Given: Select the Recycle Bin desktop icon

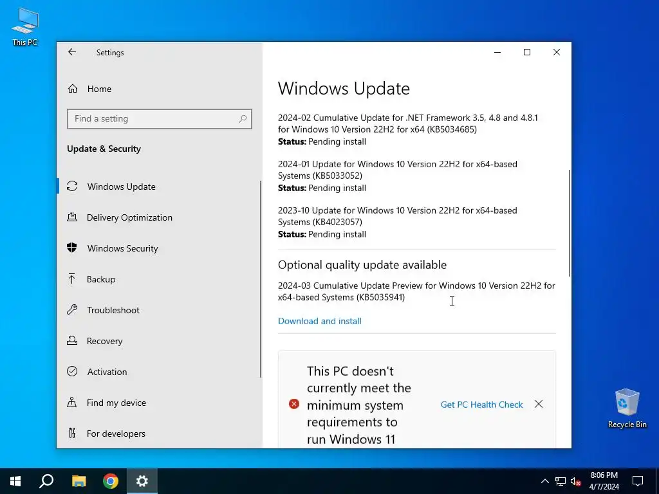Looking at the screenshot, I should tap(627, 408).
